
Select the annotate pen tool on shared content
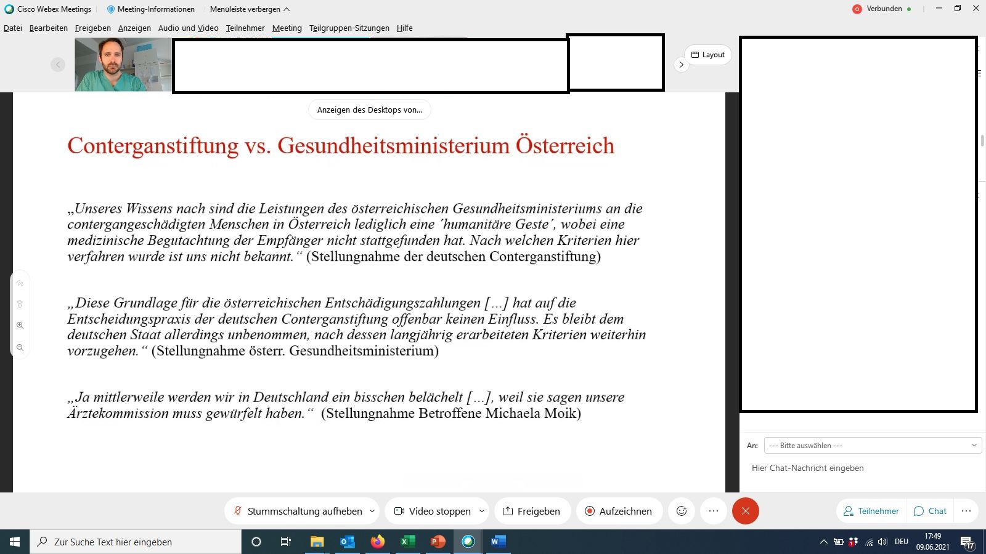(x=20, y=283)
